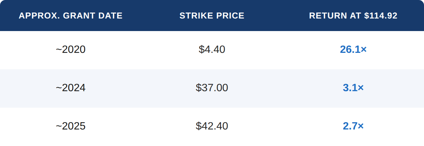Select the first white data row
Viewport: 424px width, 146px height.
click(x=212, y=50)
